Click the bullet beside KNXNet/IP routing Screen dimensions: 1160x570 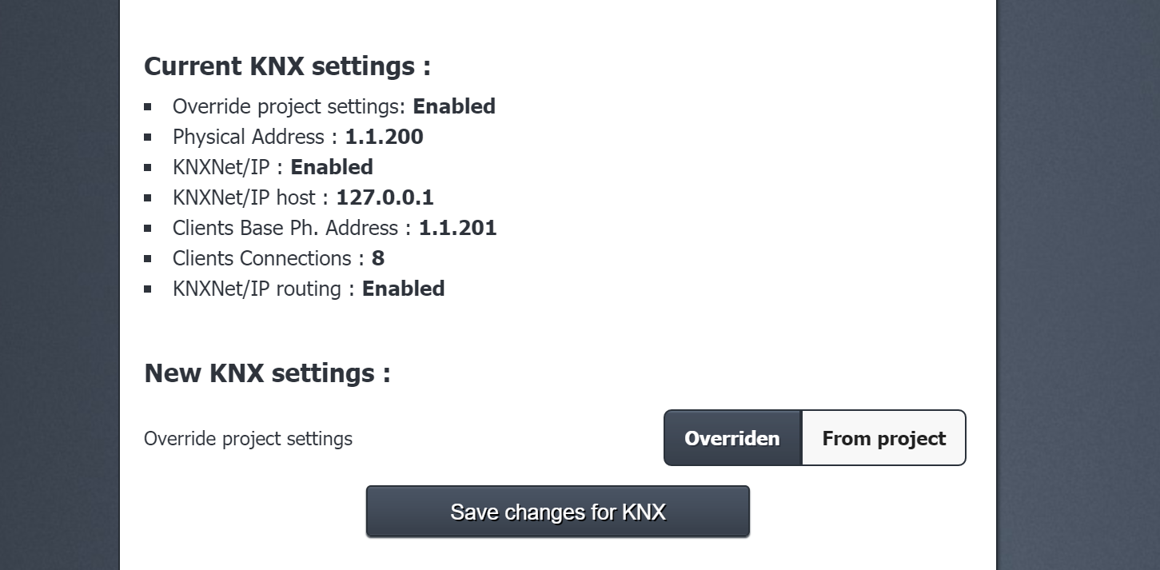pos(148,289)
